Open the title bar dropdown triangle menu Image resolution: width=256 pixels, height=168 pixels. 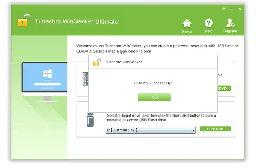coord(224,9)
